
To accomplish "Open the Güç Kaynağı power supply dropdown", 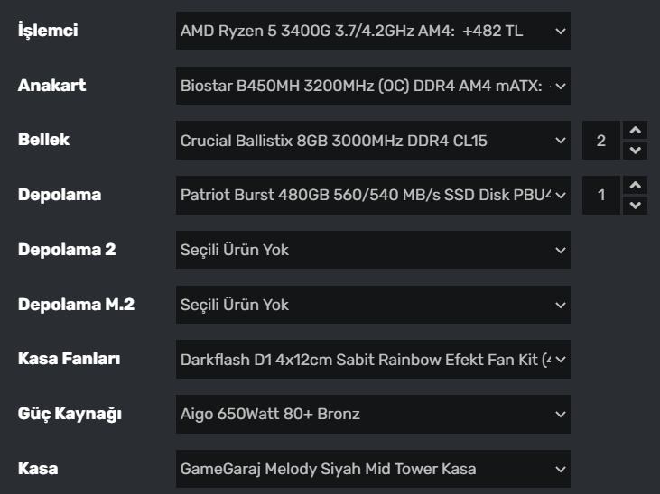I will click(372, 415).
